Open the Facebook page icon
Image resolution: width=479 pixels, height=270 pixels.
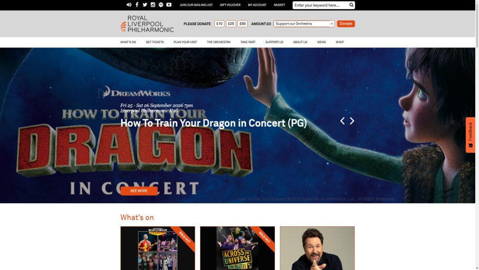point(137,4)
